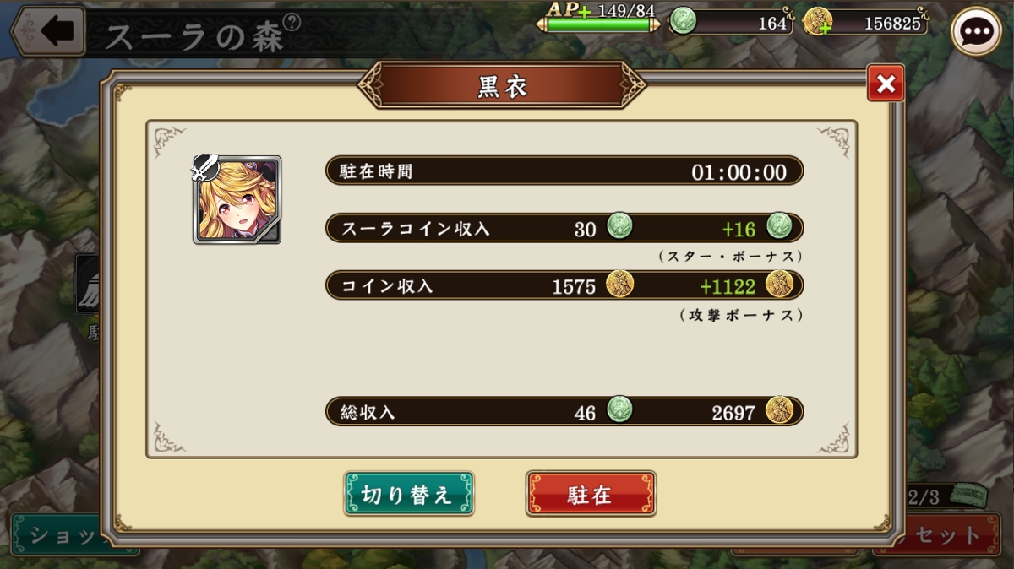Viewport: 1014px width, 569px height.
Task: Tap the sword class icon on portrait
Action: pyautogui.click(x=205, y=168)
